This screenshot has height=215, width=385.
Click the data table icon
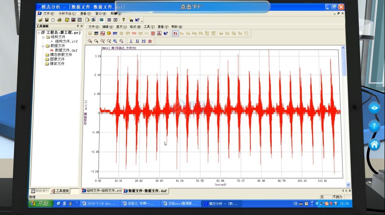tap(96, 33)
